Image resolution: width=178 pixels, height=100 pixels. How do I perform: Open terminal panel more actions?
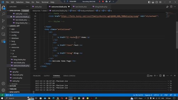(x=167, y=76)
